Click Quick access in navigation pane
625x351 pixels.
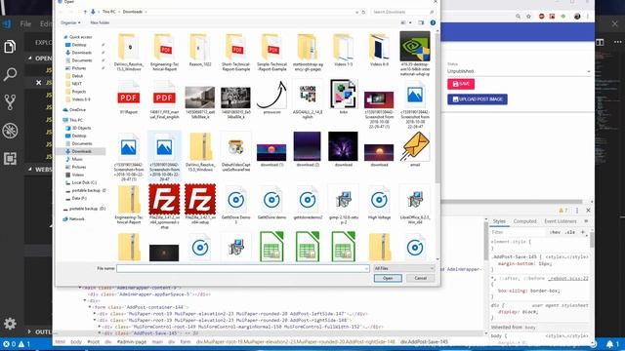[x=80, y=37]
